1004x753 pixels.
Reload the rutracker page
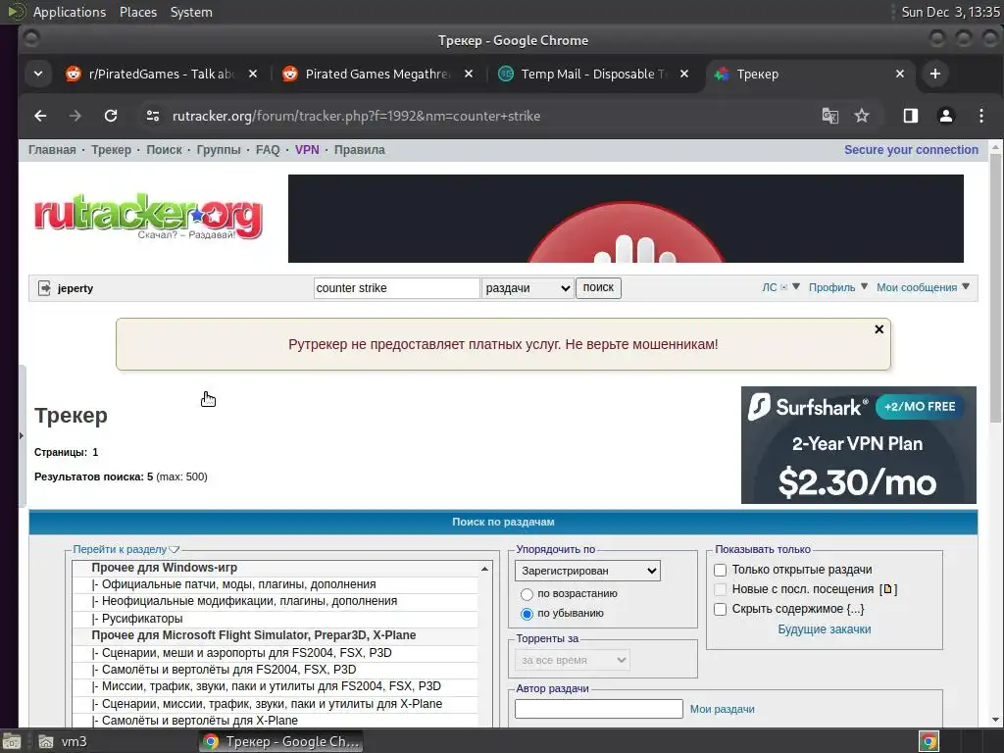pos(111,116)
